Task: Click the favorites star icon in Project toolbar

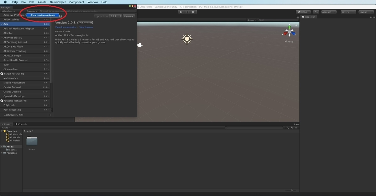Action: point(296,128)
